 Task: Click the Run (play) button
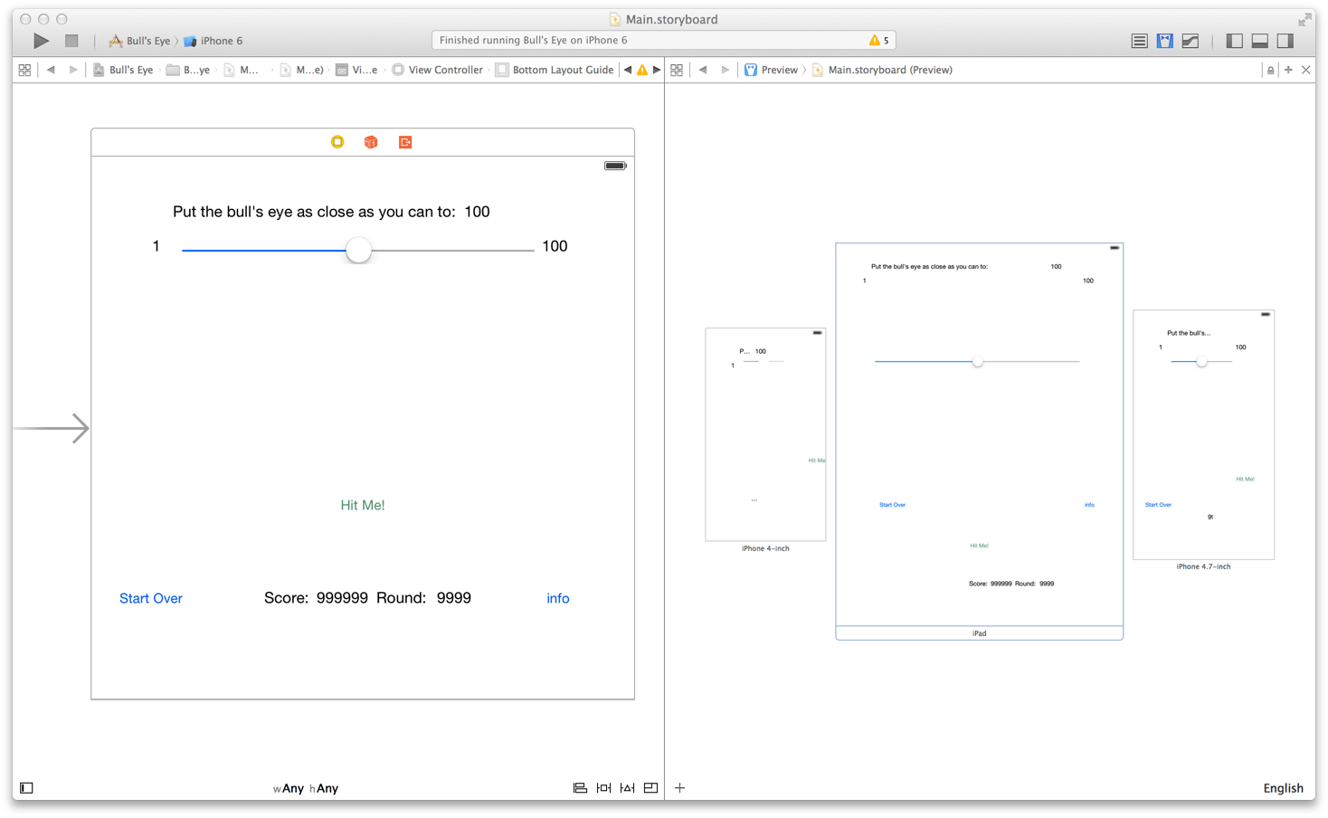(x=41, y=41)
